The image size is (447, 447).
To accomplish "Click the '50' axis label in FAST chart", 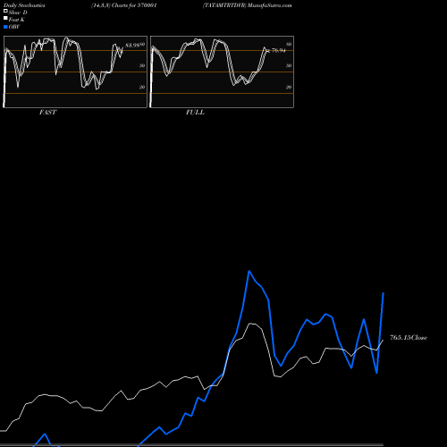I will point(142,65).
